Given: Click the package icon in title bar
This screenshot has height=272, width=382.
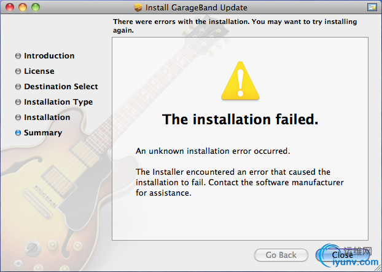Looking at the screenshot, I should (138, 7).
